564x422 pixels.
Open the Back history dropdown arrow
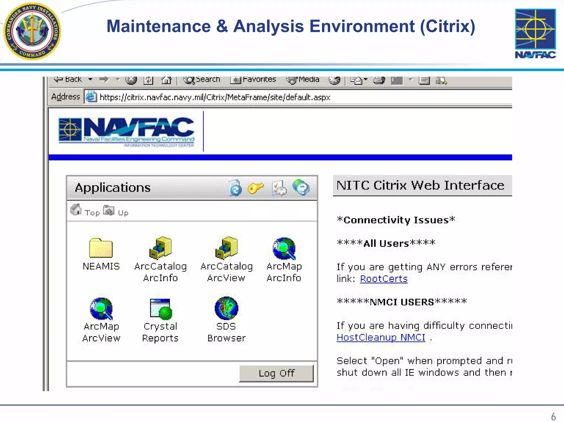point(90,80)
